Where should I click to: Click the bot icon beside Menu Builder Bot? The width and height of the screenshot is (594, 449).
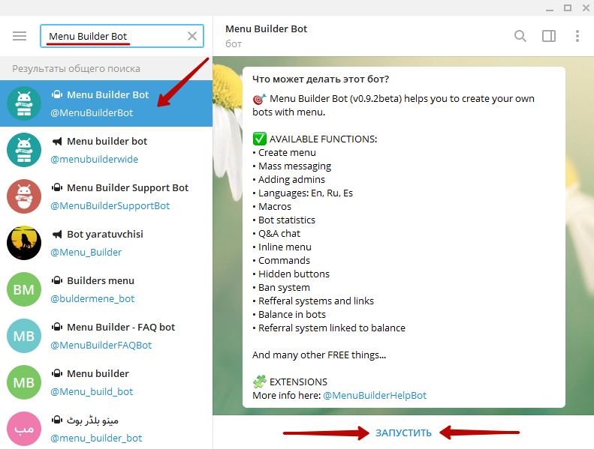pyautogui.click(x=57, y=94)
